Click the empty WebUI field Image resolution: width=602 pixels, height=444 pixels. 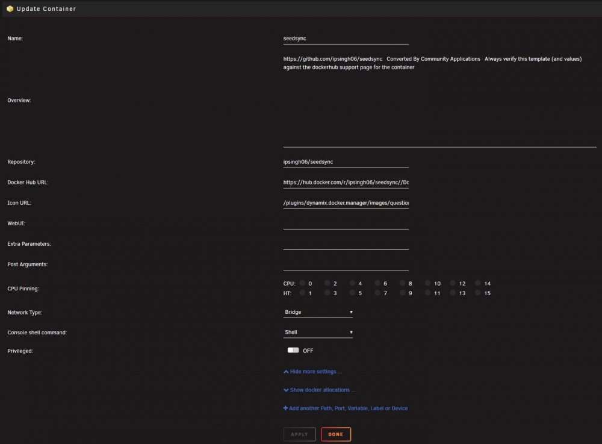coord(346,224)
